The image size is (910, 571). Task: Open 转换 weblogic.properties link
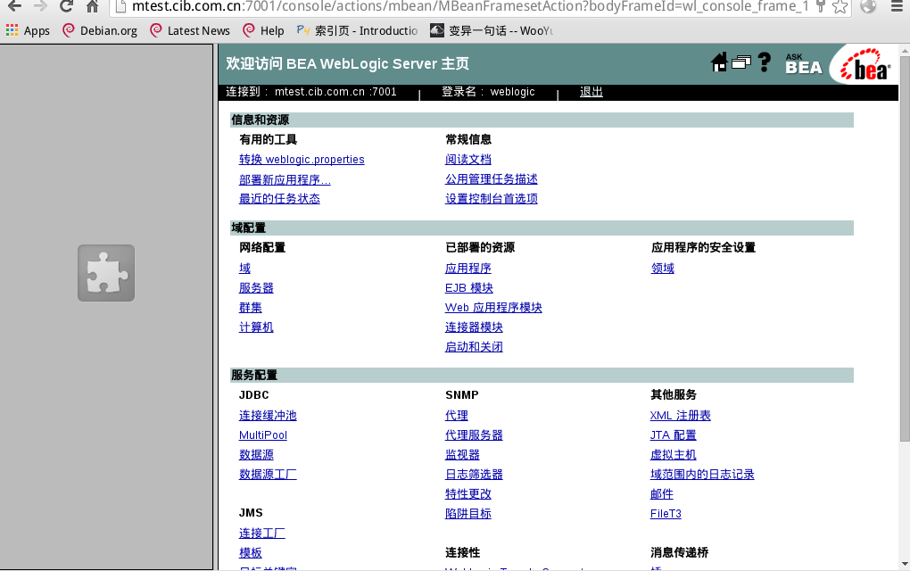point(302,160)
